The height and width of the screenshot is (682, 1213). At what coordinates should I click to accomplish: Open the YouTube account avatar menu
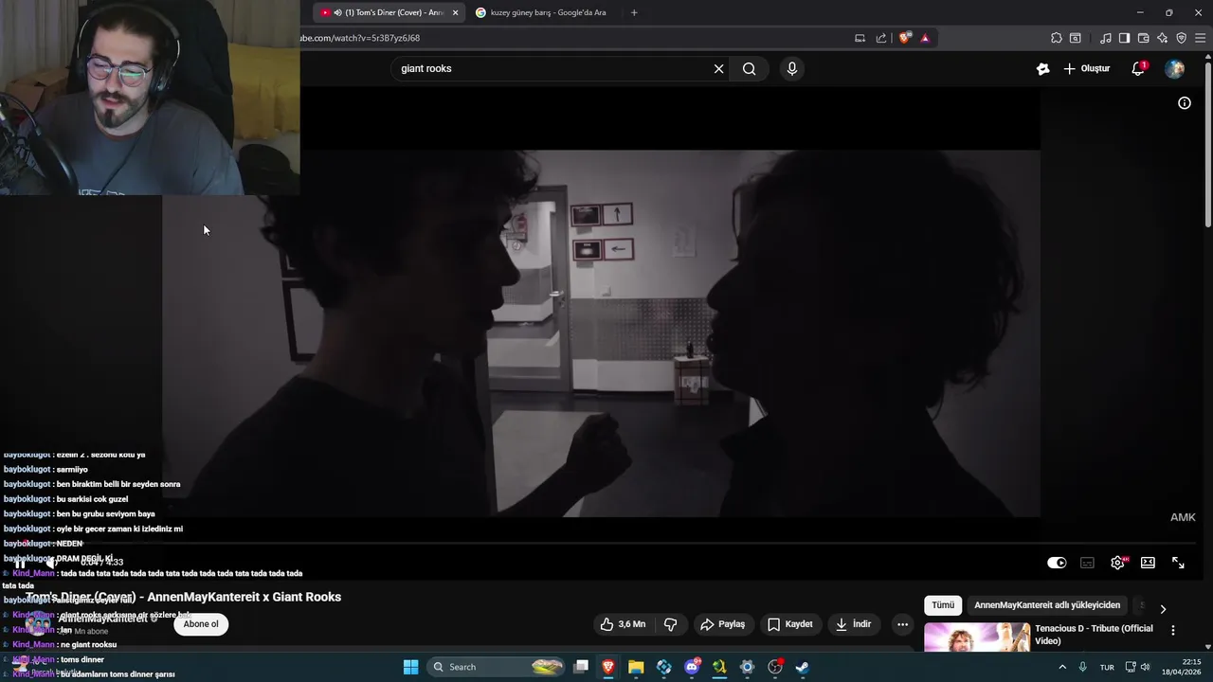click(x=1174, y=68)
